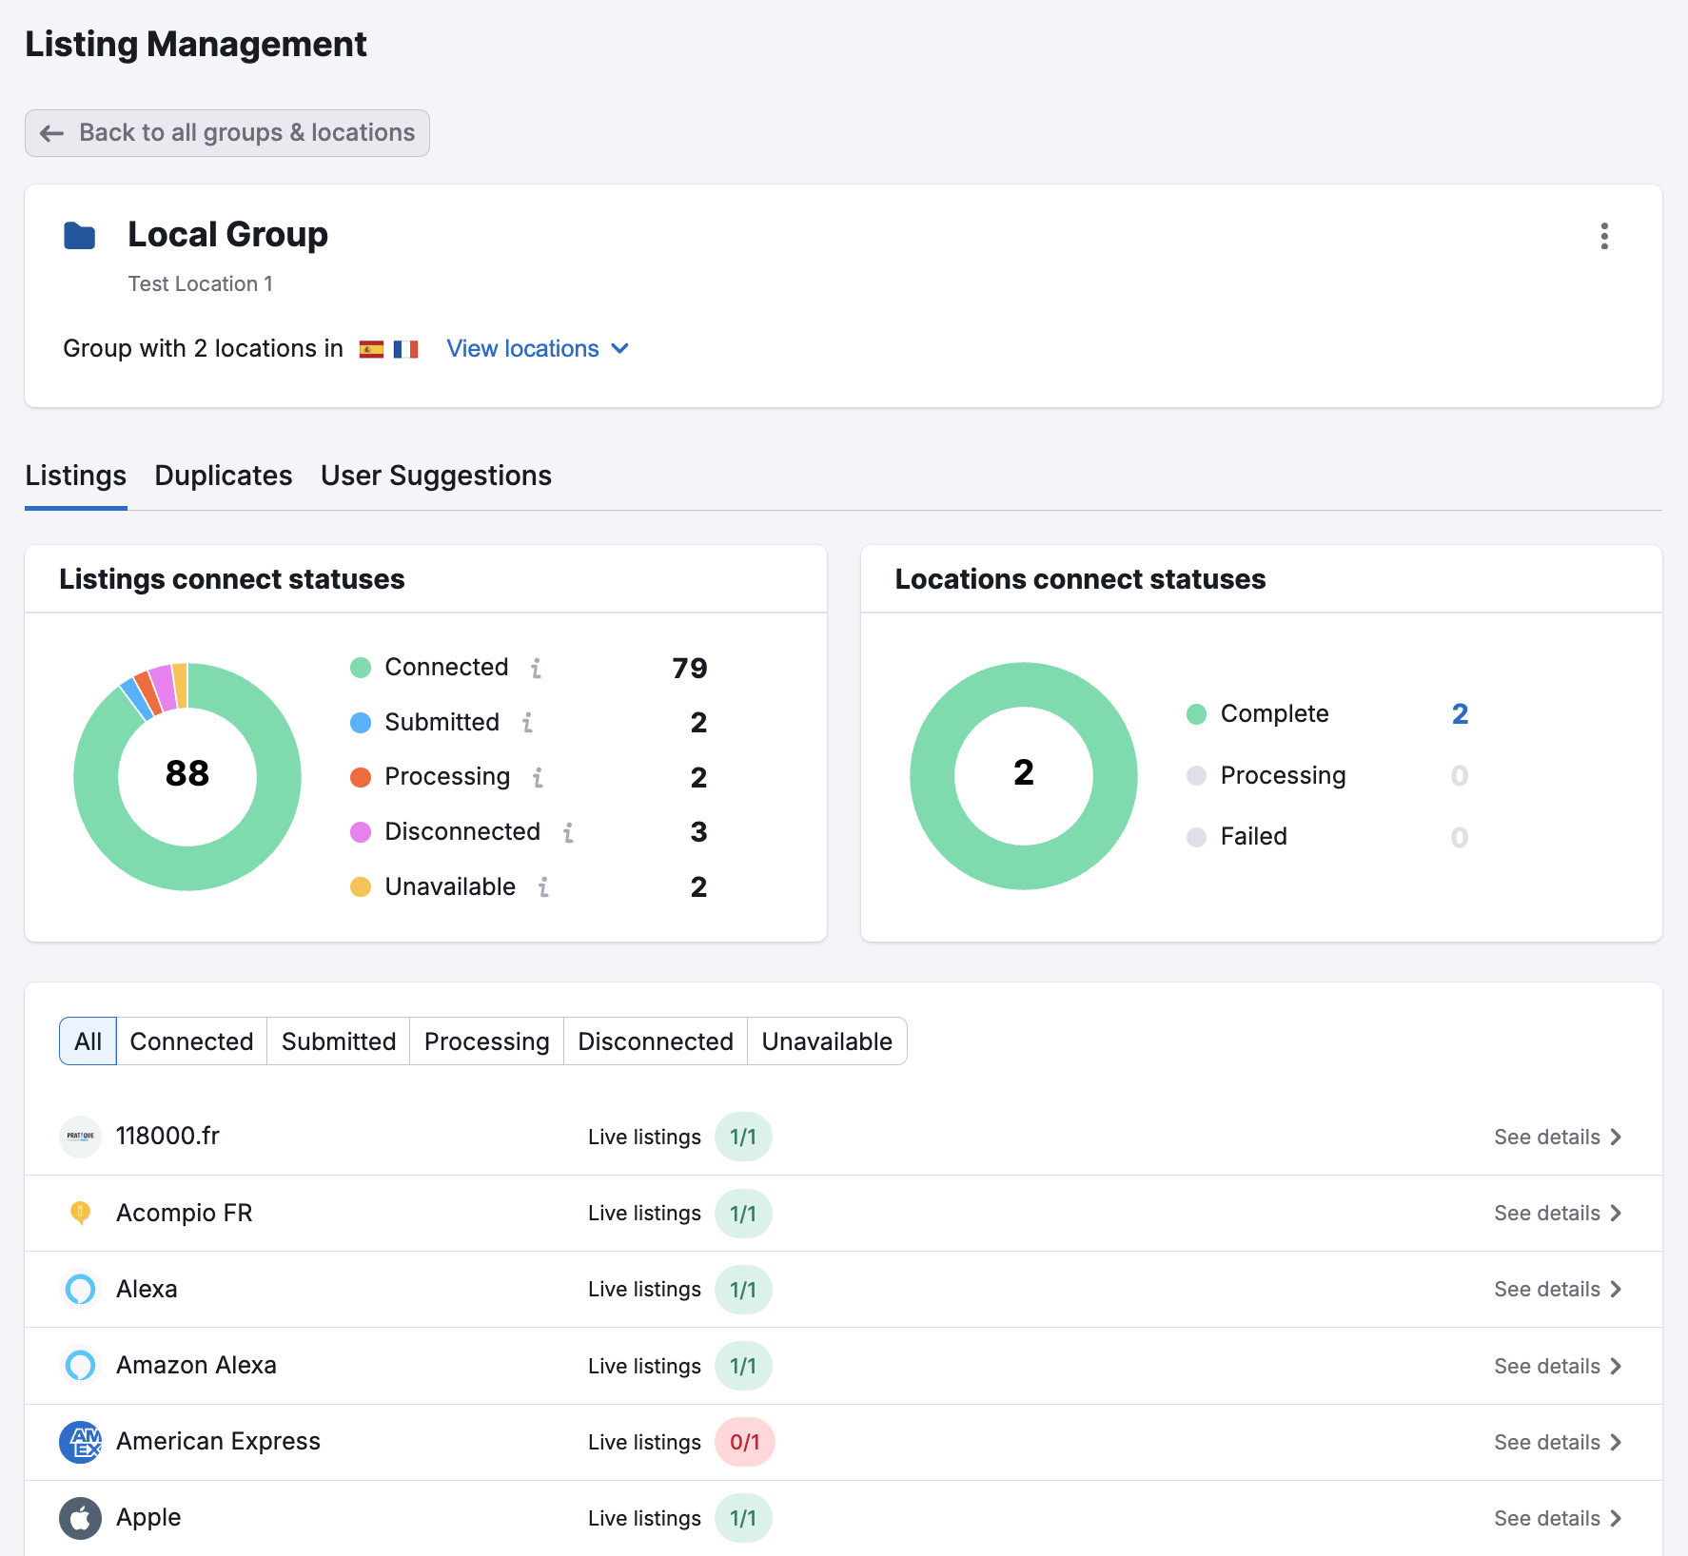This screenshot has height=1556, width=1688.
Task: Click the 118000.fr directory logo
Action: pyautogui.click(x=81, y=1136)
